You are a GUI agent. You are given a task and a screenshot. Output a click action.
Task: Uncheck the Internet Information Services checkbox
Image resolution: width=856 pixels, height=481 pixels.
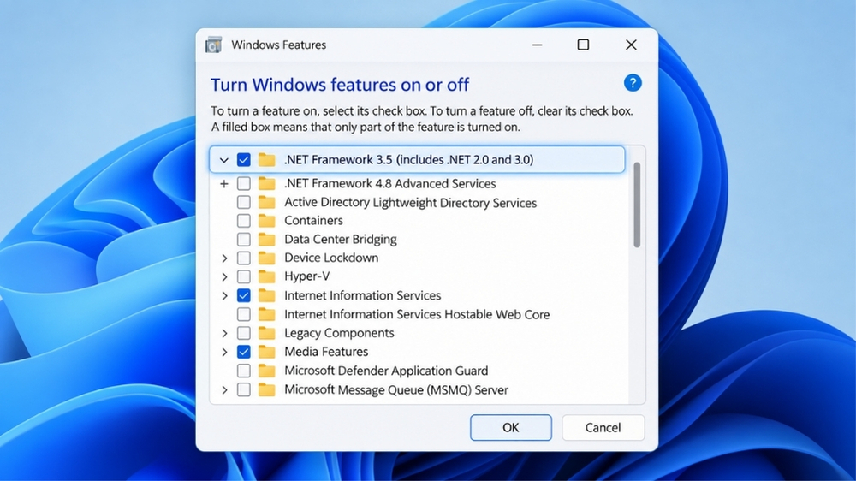pos(243,295)
